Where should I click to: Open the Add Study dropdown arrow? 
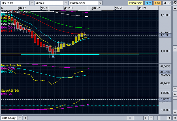tap(20, 118)
